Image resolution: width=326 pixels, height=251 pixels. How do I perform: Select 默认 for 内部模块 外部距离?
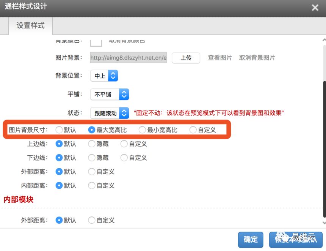tap(59, 220)
